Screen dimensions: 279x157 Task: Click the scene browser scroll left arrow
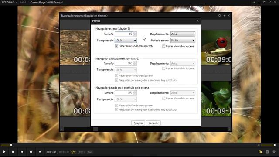(x=62, y=129)
